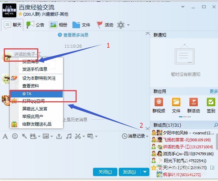Viewport: 218px width, 181px height.
Task: Select member 飞扬的苗苗-北(908109199)
Action: point(183,140)
